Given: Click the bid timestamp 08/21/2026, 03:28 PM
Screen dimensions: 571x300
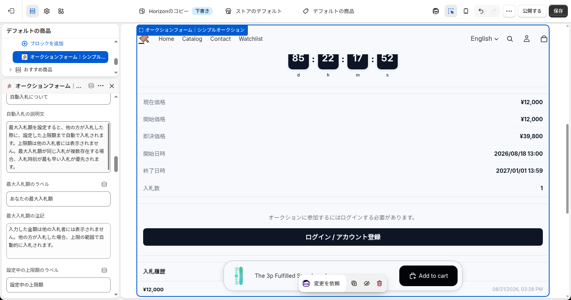Looking at the screenshot, I should pos(517,289).
